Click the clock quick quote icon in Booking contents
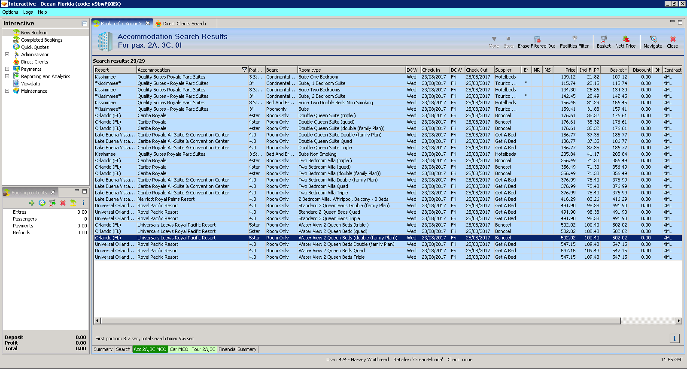Image resolution: width=687 pixels, height=369 pixels. [x=42, y=203]
